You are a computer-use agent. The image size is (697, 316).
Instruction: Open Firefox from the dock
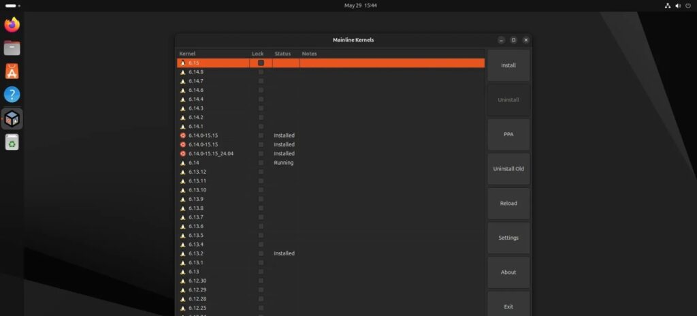[12, 25]
